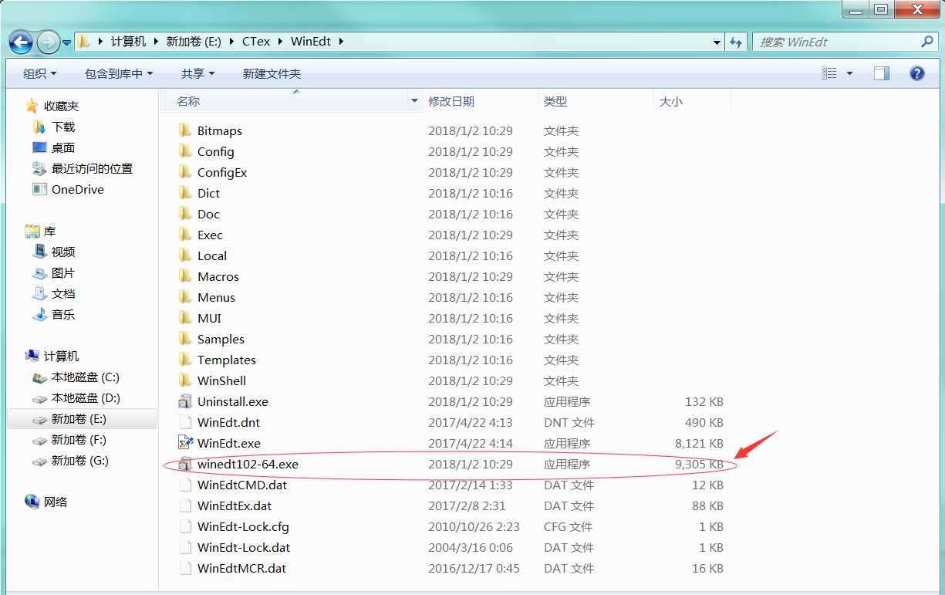This screenshot has height=595, width=945.
Task: Select 桌面 in the navigation pane
Action: click(x=63, y=147)
